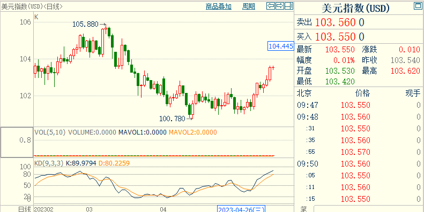
Task: Toggle the side panel layout icon
Action: 289,6
